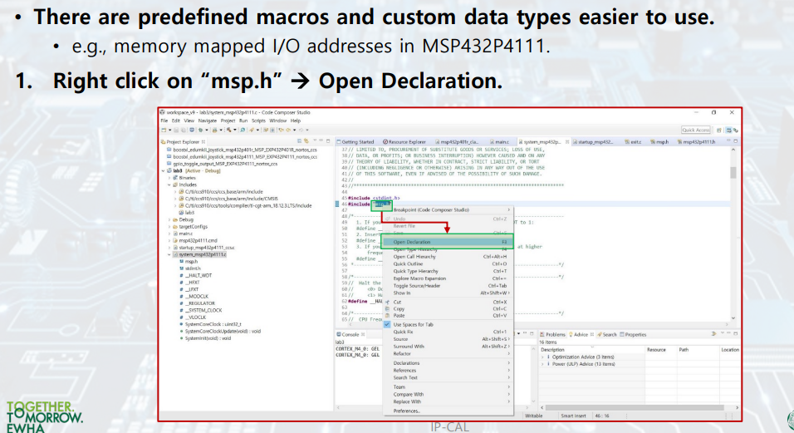Click the New toolbar icon
Image resolution: width=794 pixels, height=433 pixels.
(164, 130)
